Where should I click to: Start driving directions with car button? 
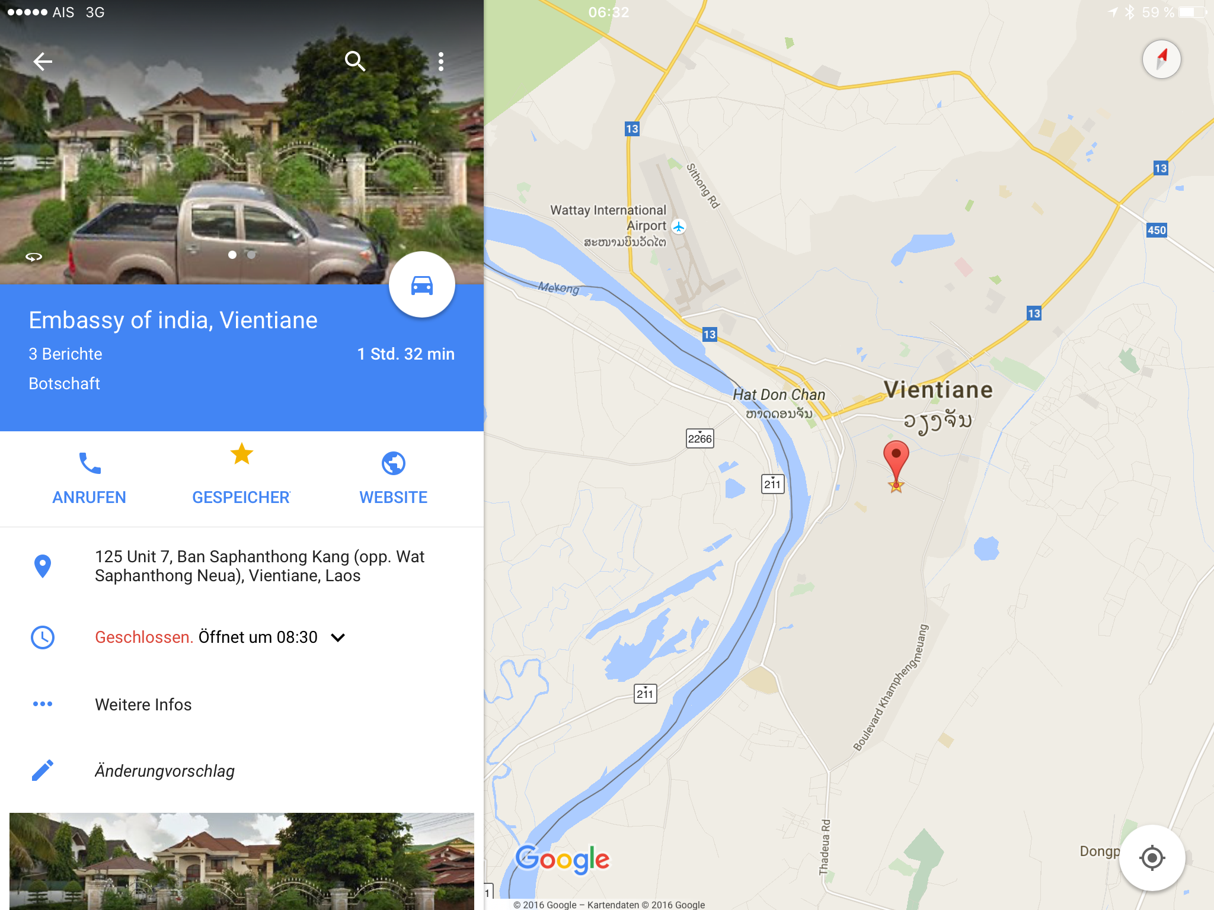[x=421, y=285]
